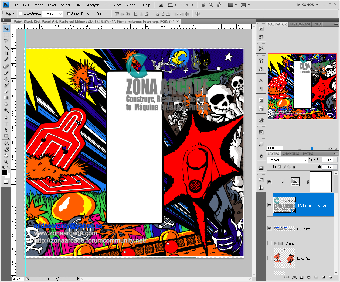Select the Crop tool
340x282 pixels.
(x=6, y=53)
